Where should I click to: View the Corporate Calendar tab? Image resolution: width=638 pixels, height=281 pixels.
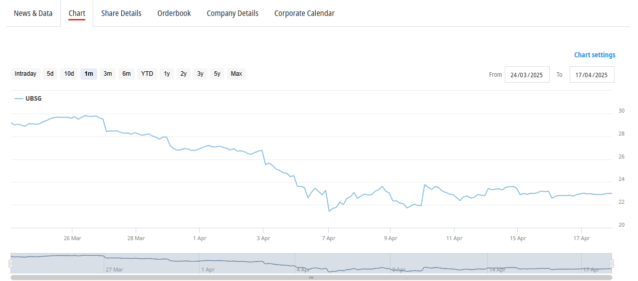click(304, 13)
